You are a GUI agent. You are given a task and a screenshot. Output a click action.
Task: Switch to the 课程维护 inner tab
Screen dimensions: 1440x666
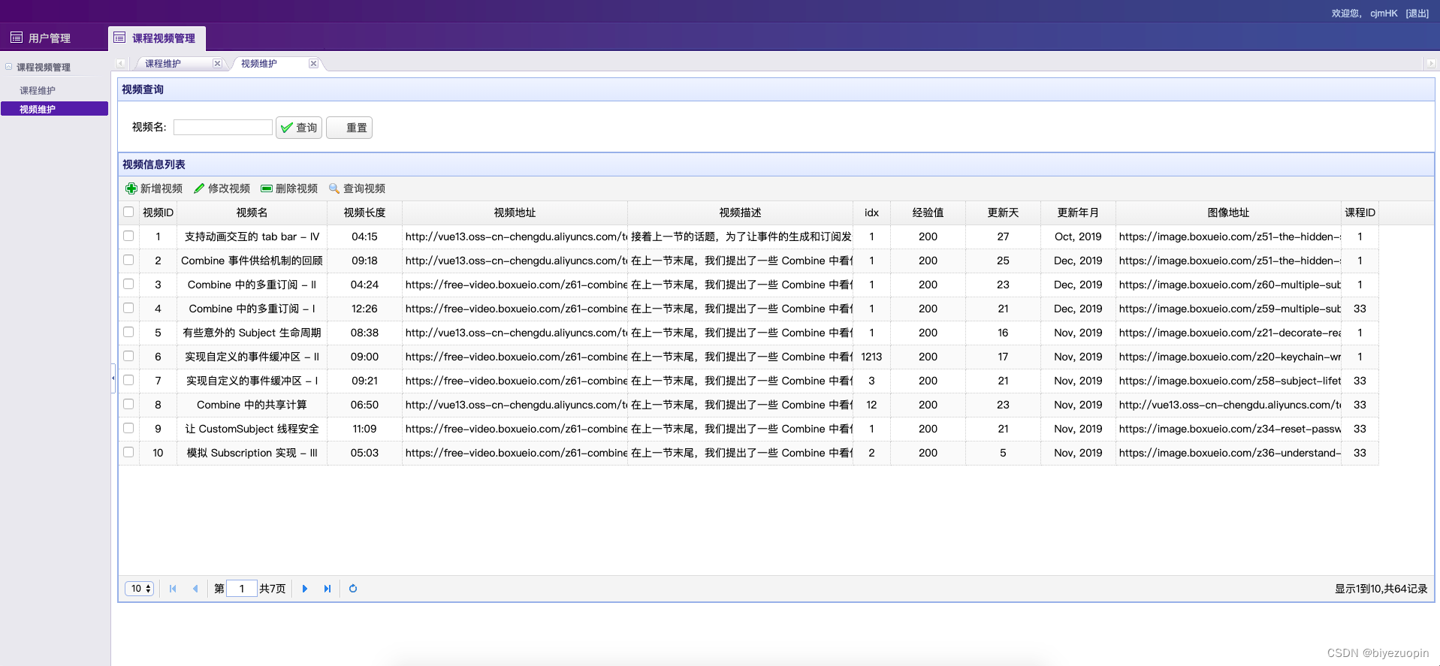pos(163,64)
